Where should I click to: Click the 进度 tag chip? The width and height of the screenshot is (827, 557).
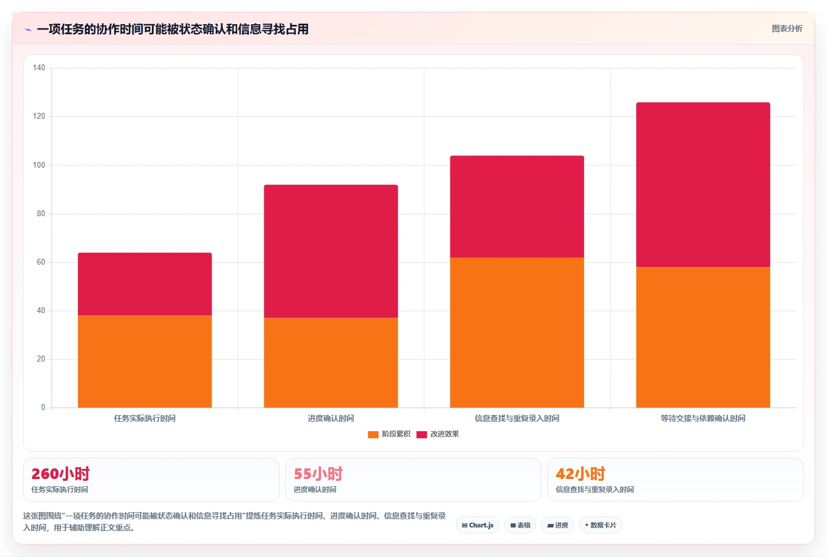pyautogui.click(x=557, y=525)
